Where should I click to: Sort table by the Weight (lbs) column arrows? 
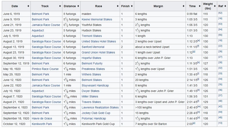pos(215,6)
